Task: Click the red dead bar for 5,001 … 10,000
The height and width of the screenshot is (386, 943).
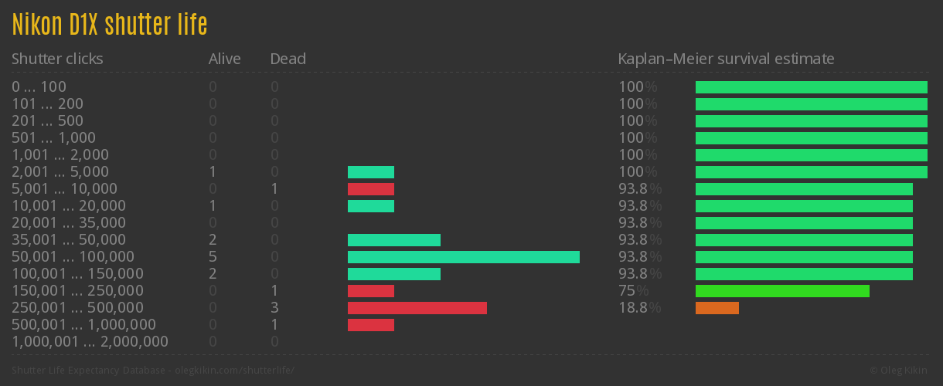Action: (x=370, y=189)
